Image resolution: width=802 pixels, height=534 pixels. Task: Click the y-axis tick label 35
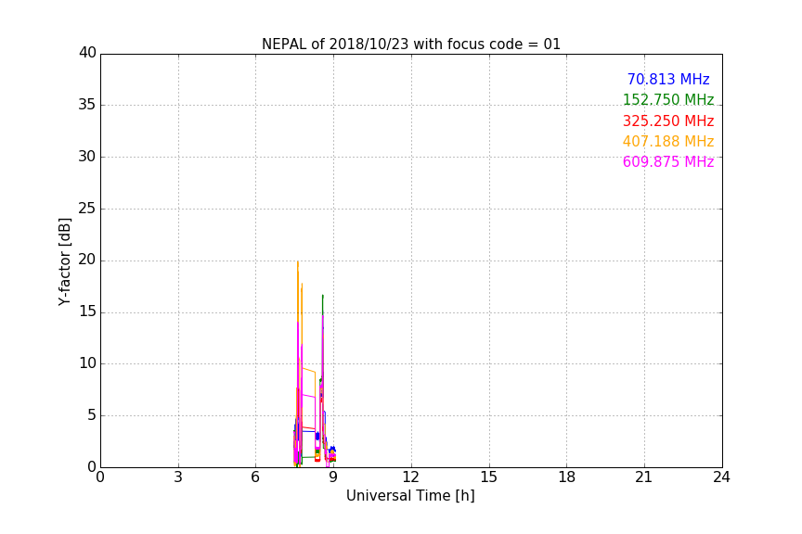point(87,105)
